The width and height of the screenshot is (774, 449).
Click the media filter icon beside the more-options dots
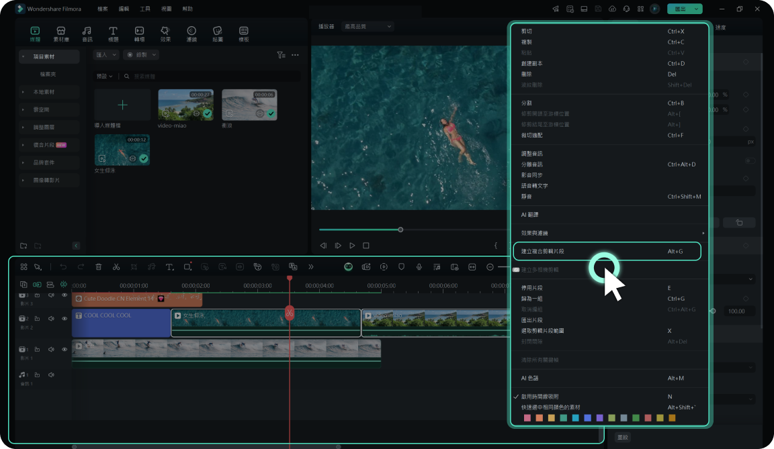tap(281, 55)
